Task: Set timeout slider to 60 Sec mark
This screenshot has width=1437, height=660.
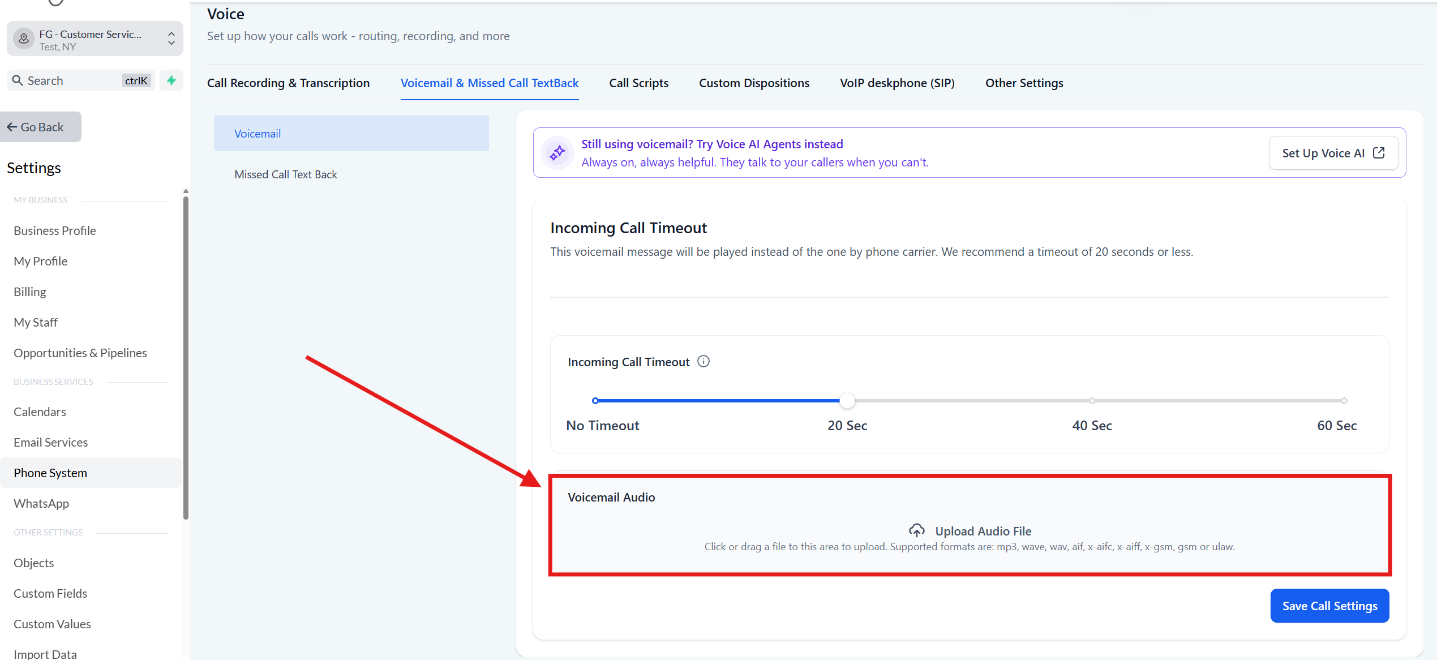Action: 1344,401
